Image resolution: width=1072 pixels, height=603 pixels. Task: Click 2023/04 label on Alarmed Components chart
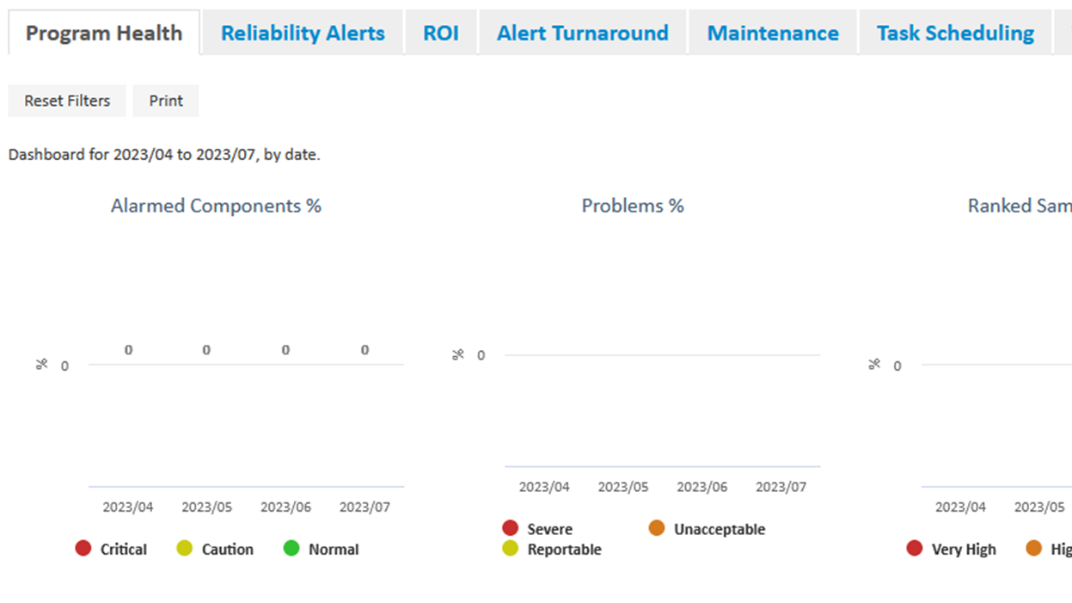click(x=128, y=508)
